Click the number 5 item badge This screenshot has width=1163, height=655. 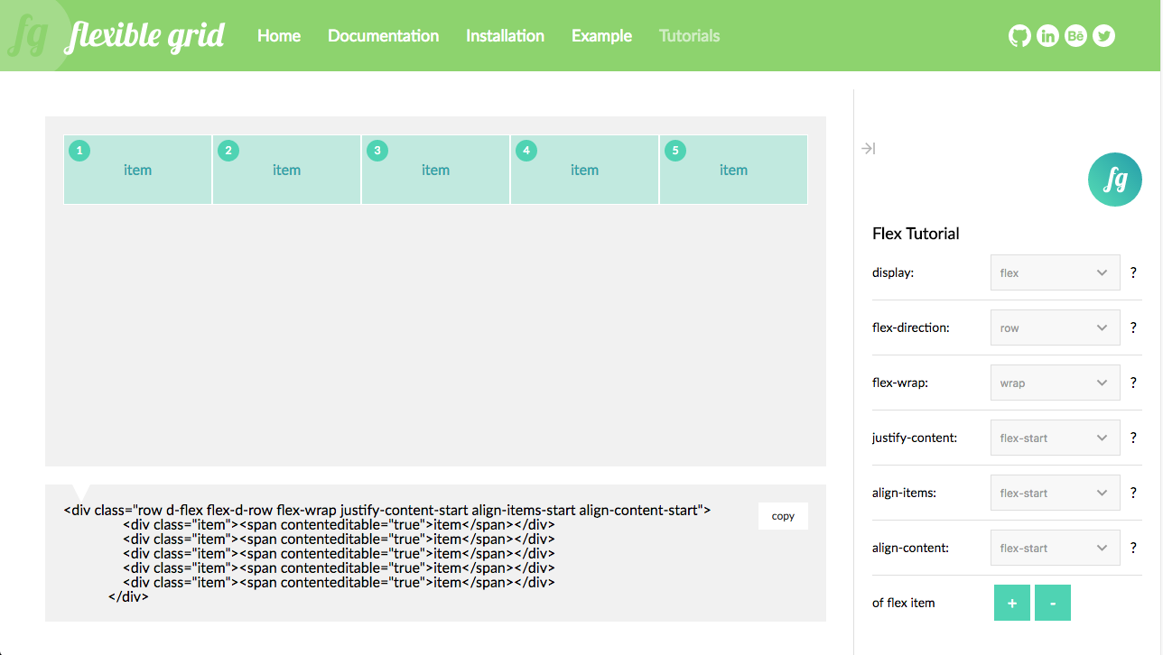(675, 151)
